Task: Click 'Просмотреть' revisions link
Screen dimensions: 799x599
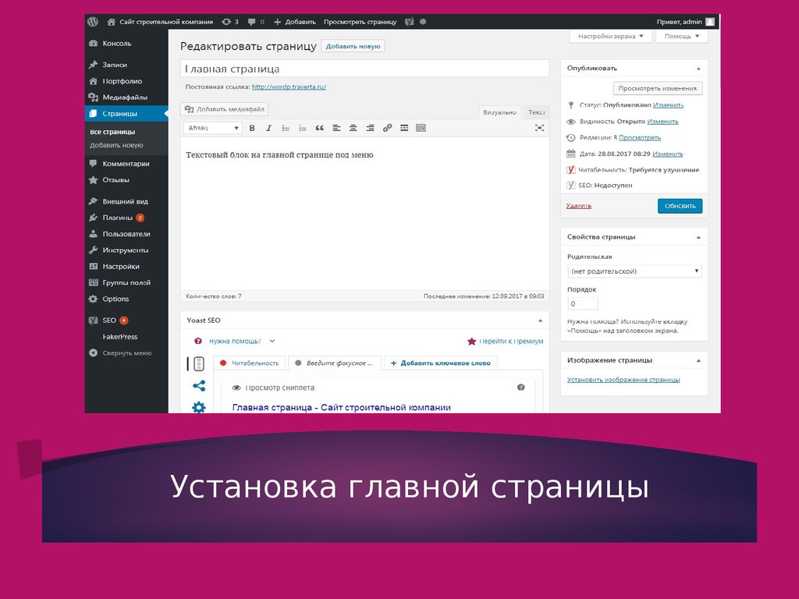Action: (x=640, y=137)
